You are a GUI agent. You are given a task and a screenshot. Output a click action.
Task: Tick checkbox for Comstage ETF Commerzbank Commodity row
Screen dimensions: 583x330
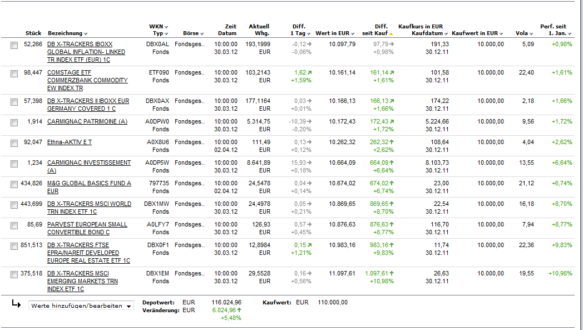(x=14, y=73)
